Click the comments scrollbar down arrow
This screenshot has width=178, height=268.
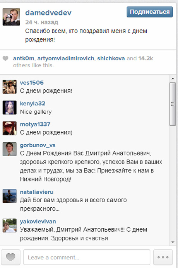click(x=173, y=242)
